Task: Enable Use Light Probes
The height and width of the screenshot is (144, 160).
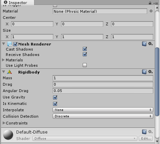Action: tap(85, 65)
